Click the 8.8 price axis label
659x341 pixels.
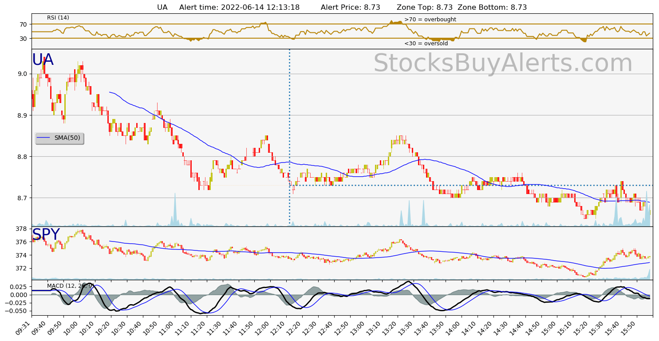pyautogui.click(x=23, y=157)
